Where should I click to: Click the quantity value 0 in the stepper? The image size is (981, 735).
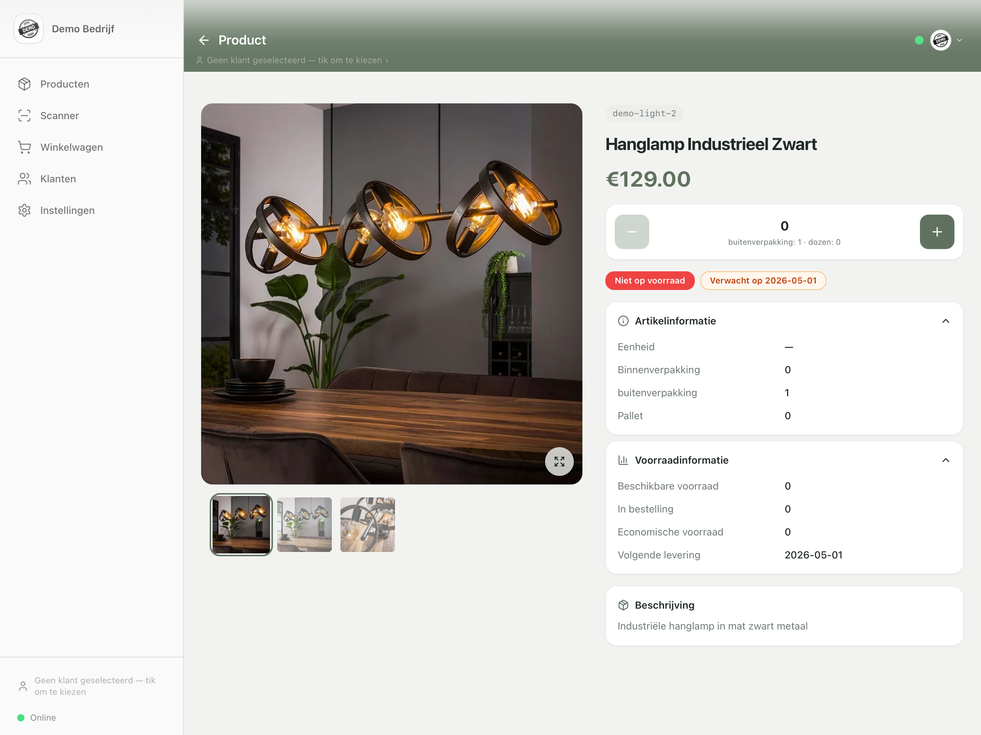click(x=784, y=226)
